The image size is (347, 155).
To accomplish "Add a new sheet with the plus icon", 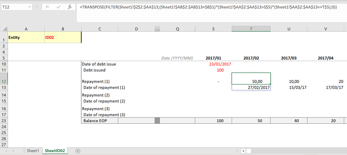I will coord(78,151).
